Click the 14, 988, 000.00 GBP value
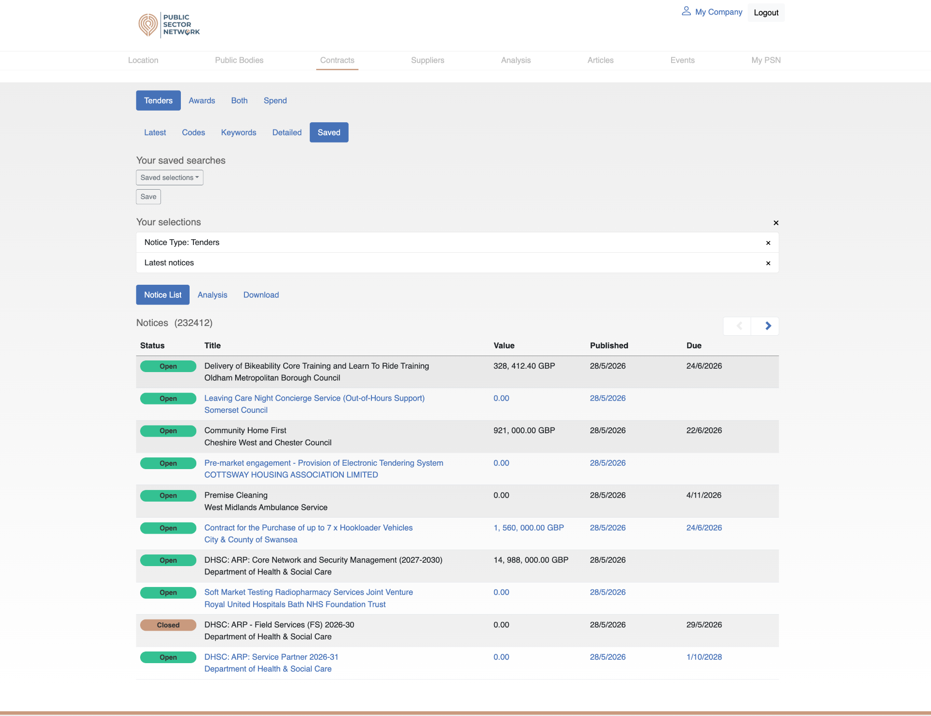Image resolution: width=931 pixels, height=716 pixels. pos(531,560)
